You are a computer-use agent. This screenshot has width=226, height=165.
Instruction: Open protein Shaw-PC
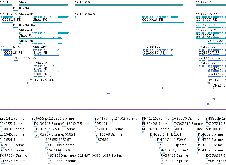click(x=40, y=47)
